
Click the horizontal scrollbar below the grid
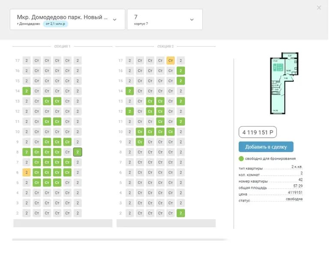(120, 239)
